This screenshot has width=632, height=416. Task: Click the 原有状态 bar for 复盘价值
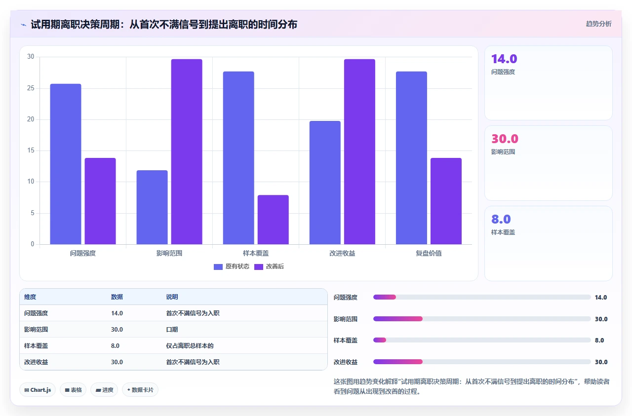click(411, 158)
